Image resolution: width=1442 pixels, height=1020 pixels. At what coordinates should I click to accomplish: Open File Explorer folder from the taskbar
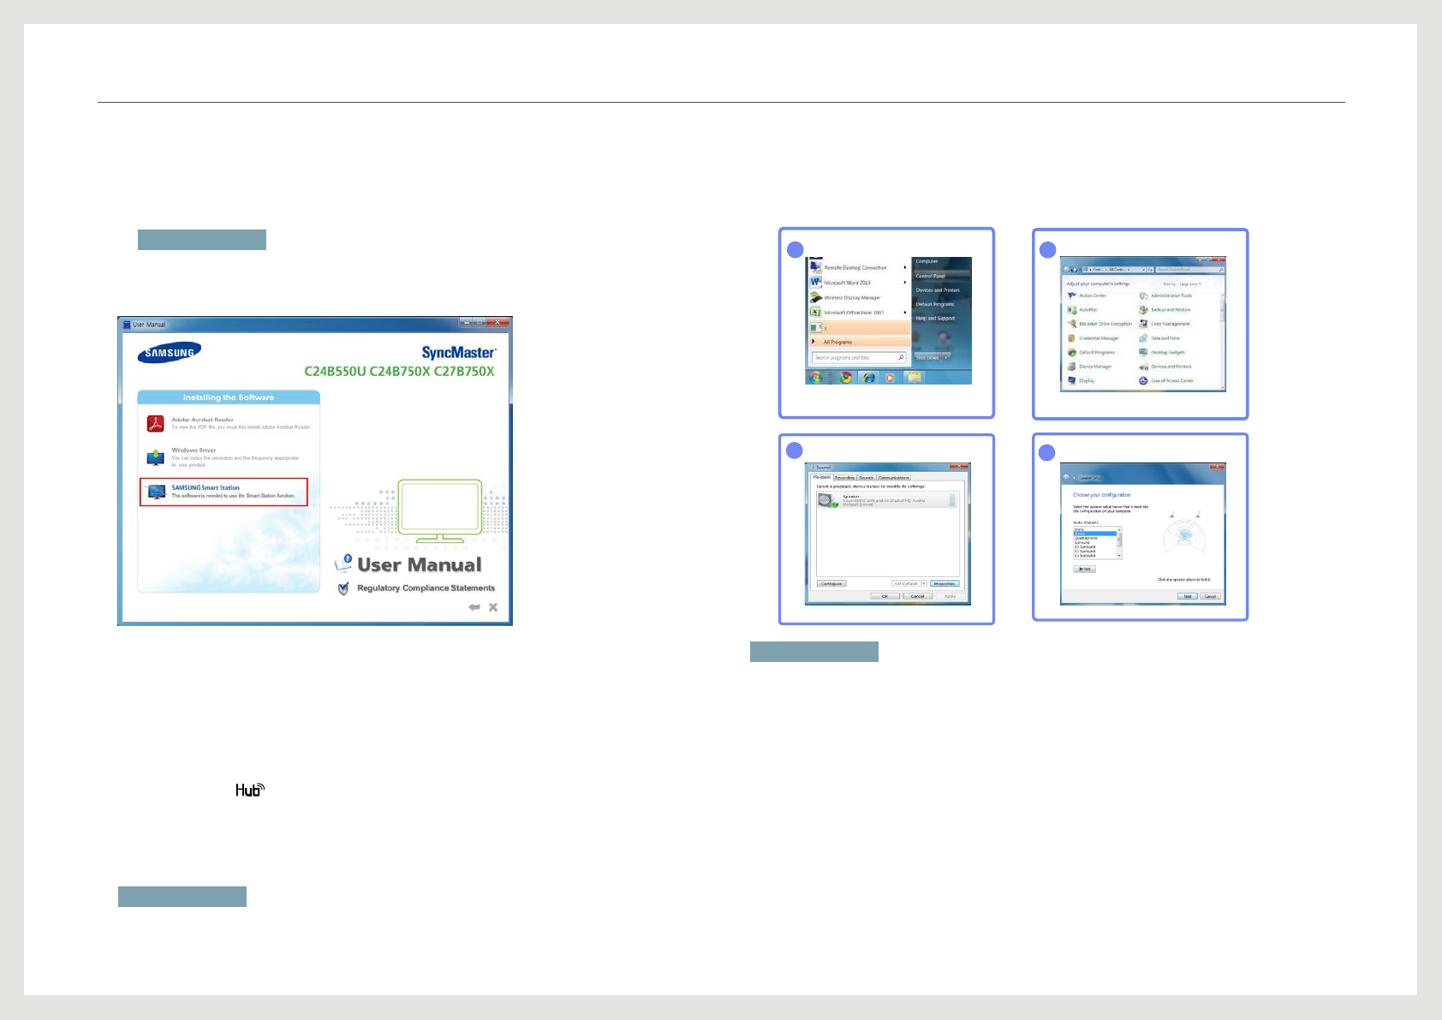(915, 378)
